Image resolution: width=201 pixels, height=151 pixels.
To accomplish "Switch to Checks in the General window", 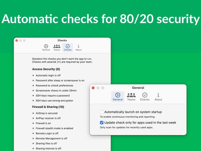I will click(x=145, y=96).
